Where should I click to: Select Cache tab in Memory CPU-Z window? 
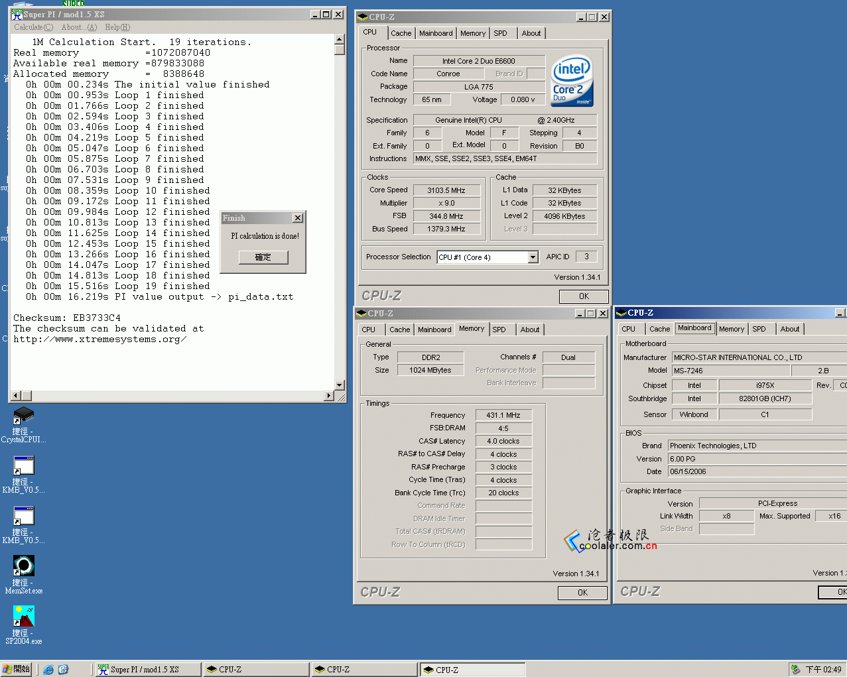point(399,330)
